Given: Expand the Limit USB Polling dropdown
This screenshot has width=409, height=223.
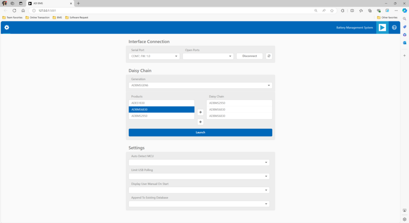Looking at the screenshot, I should tap(199, 176).
